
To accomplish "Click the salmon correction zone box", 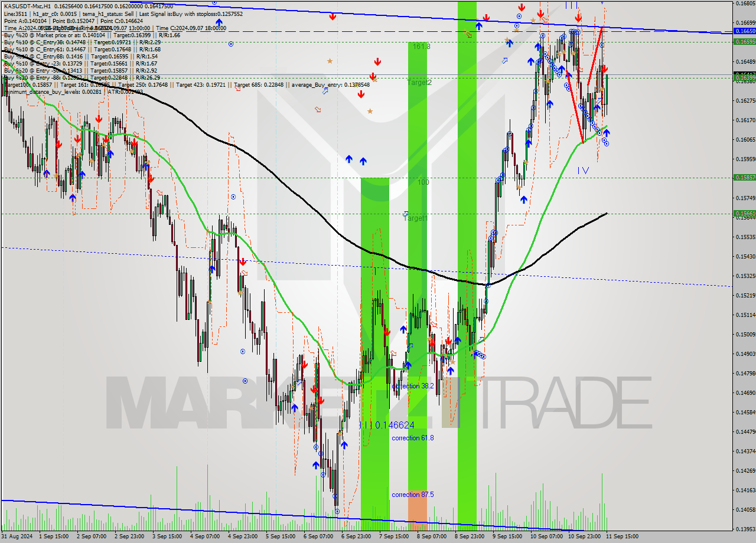I will (x=417, y=509).
